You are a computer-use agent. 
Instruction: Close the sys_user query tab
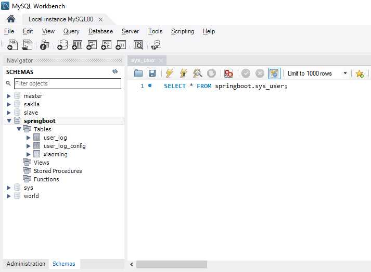tap(161, 60)
